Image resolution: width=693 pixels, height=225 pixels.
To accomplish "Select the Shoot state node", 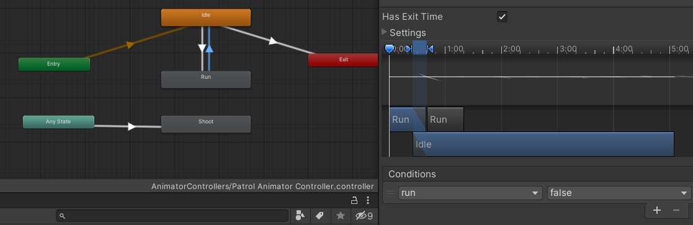I will 206,124.
